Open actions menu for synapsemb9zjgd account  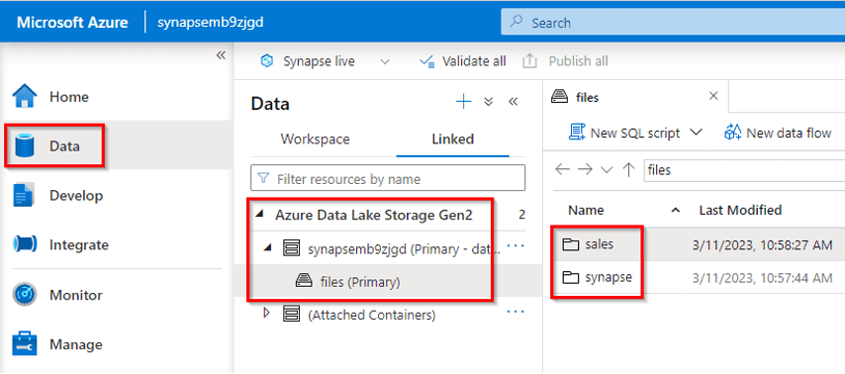click(x=516, y=245)
